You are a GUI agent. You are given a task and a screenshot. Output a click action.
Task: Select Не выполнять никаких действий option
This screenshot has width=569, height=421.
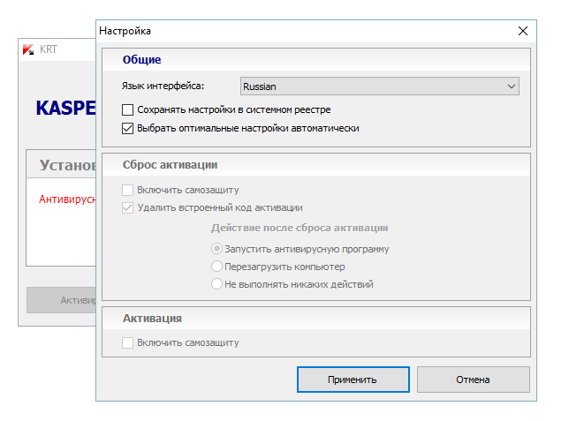(x=216, y=284)
